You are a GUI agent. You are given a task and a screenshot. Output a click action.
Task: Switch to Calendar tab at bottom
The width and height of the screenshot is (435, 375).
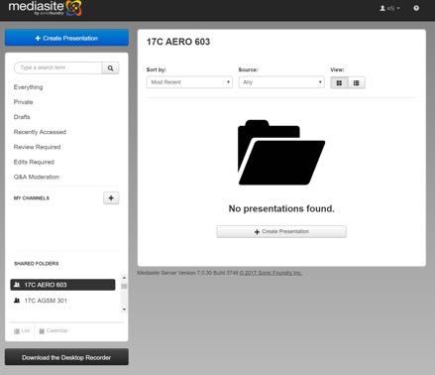(54, 330)
